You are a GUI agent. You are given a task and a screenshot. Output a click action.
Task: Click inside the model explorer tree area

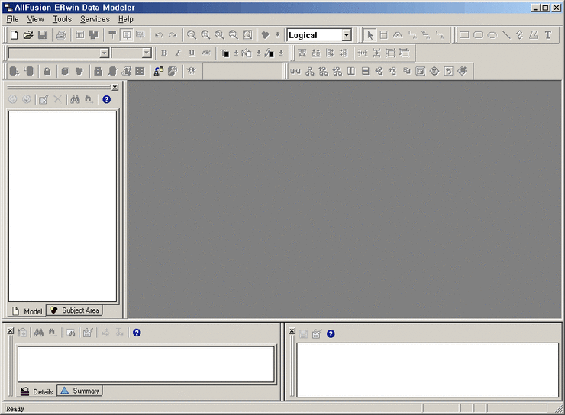pos(63,206)
